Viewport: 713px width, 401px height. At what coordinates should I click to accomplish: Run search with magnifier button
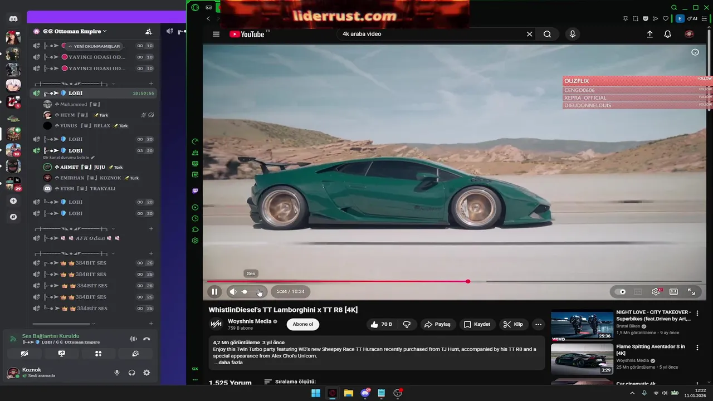tap(548, 34)
